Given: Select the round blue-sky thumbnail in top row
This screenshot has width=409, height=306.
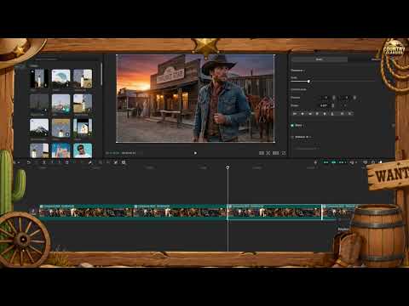Looking at the screenshot, I should 60,78.
